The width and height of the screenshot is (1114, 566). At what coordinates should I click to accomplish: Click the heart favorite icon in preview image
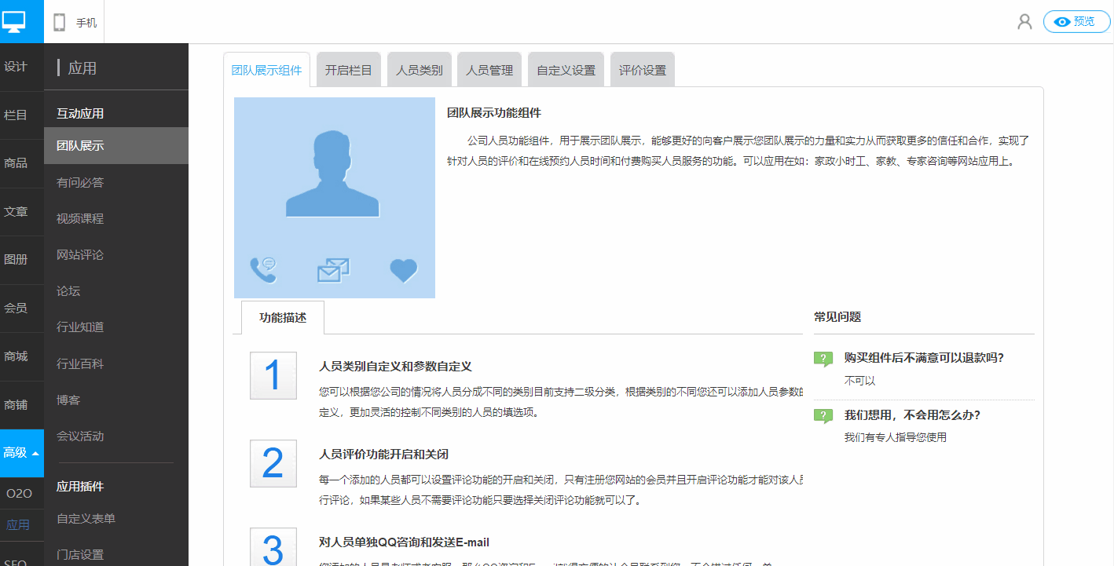pyautogui.click(x=404, y=270)
